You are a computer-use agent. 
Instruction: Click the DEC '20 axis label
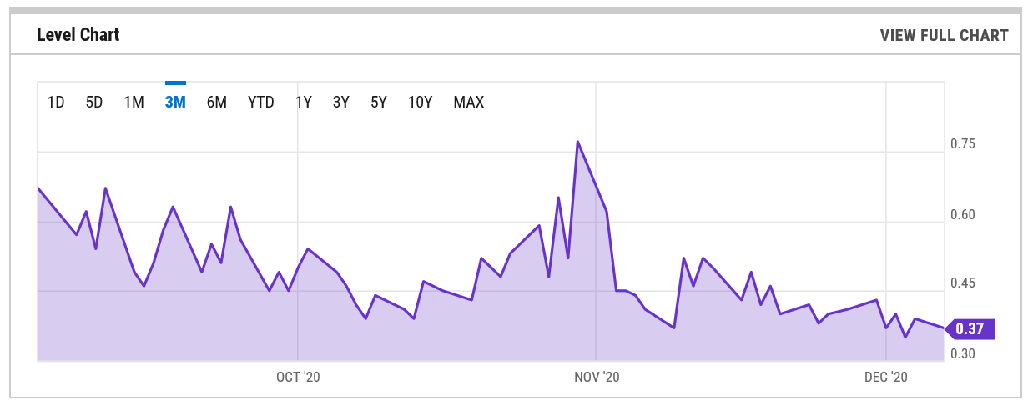(886, 377)
